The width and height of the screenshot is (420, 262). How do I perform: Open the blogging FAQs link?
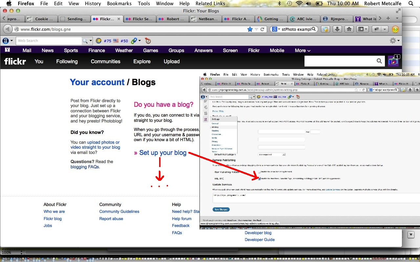pos(85,167)
